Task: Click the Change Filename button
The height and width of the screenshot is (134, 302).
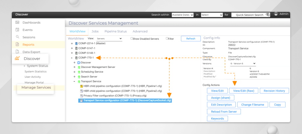Action: [252, 105]
